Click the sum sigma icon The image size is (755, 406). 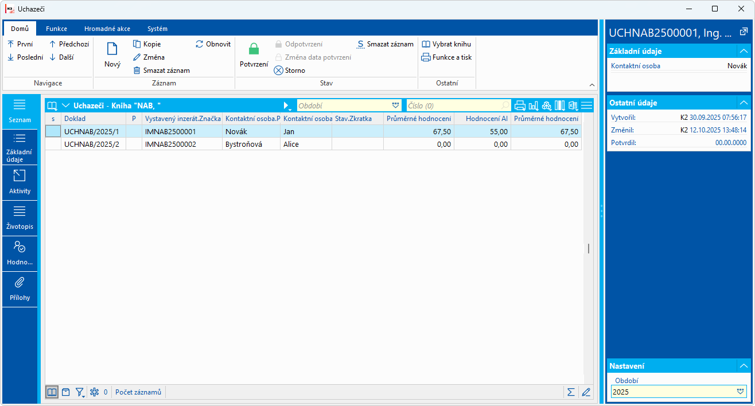pos(571,392)
